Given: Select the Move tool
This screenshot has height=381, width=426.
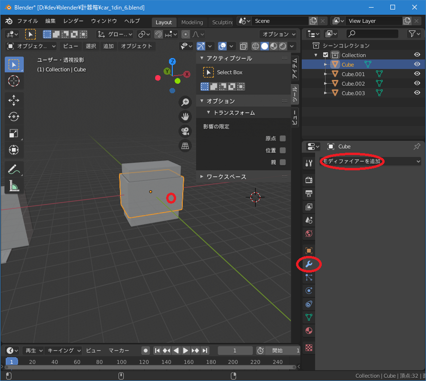Looking at the screenshot, I should [14, 100].
